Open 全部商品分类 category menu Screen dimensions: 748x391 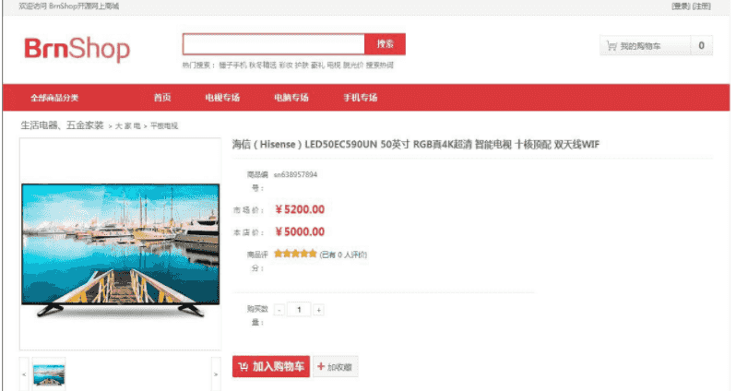tap(54, 98)
